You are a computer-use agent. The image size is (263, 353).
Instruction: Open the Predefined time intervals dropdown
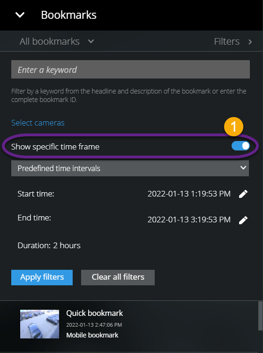[x=130, y=168]
